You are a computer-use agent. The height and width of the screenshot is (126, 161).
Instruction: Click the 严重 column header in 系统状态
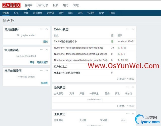pyautogui.click(x=82, y=94)
